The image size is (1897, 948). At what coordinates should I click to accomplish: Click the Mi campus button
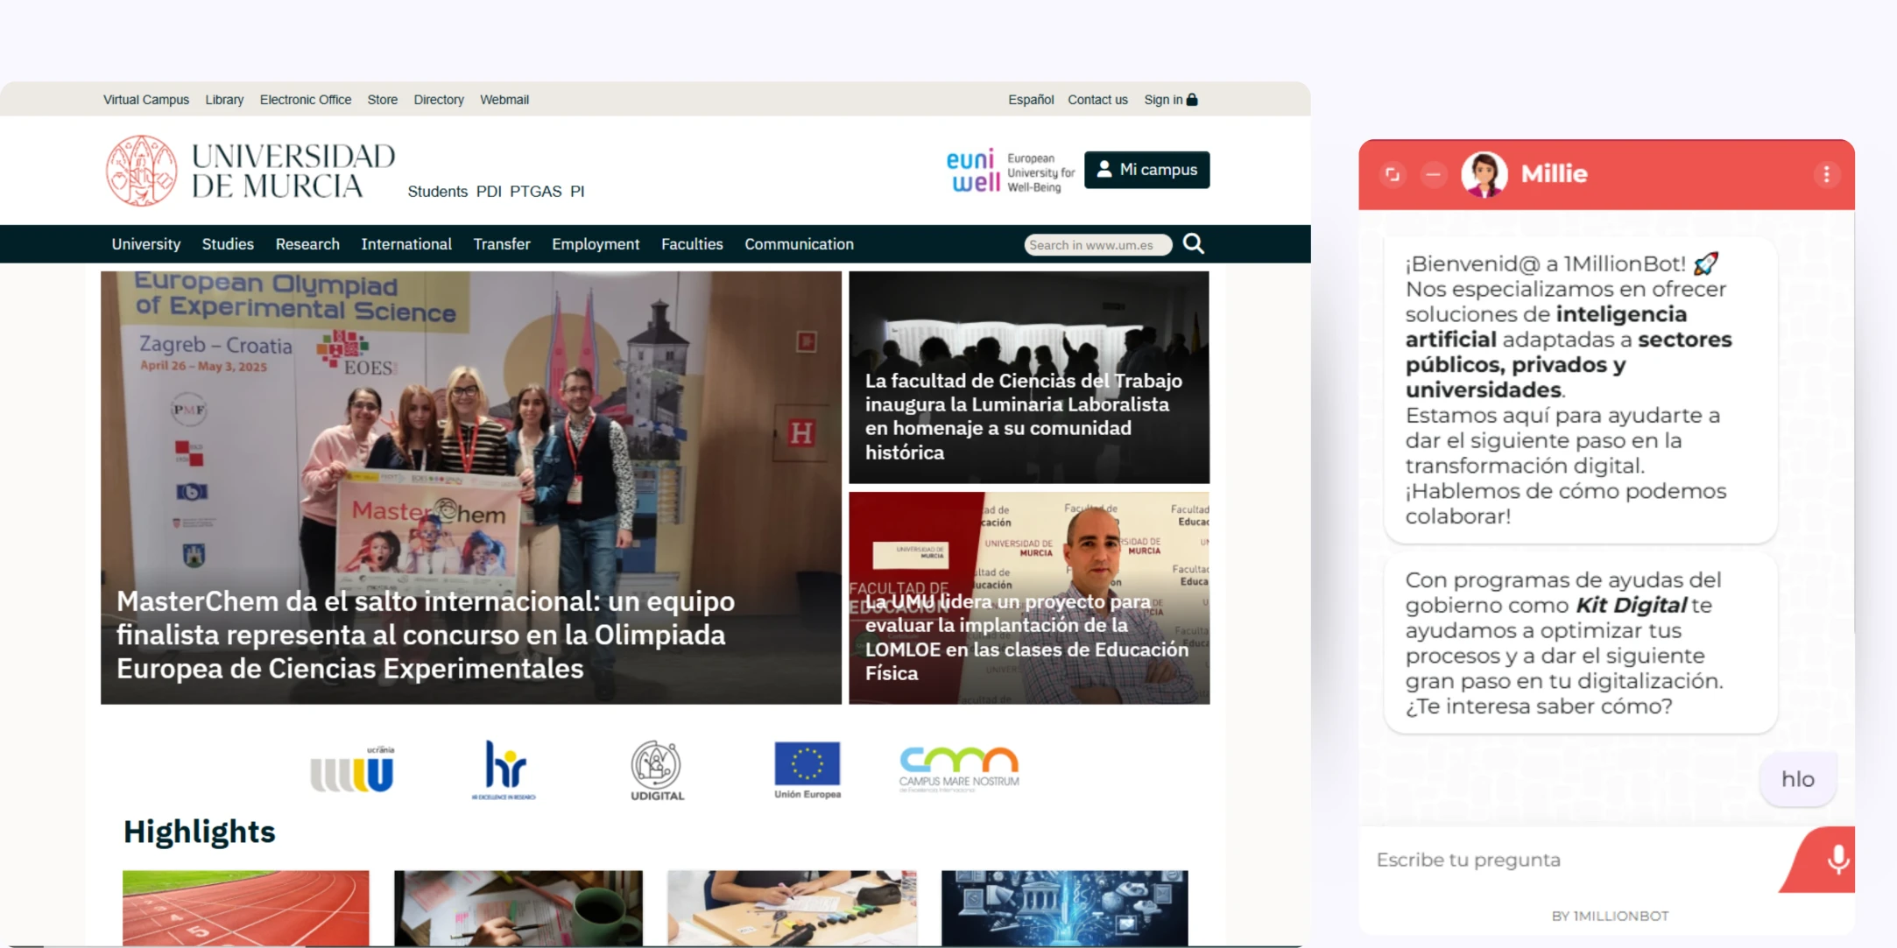click(1146, 170)
